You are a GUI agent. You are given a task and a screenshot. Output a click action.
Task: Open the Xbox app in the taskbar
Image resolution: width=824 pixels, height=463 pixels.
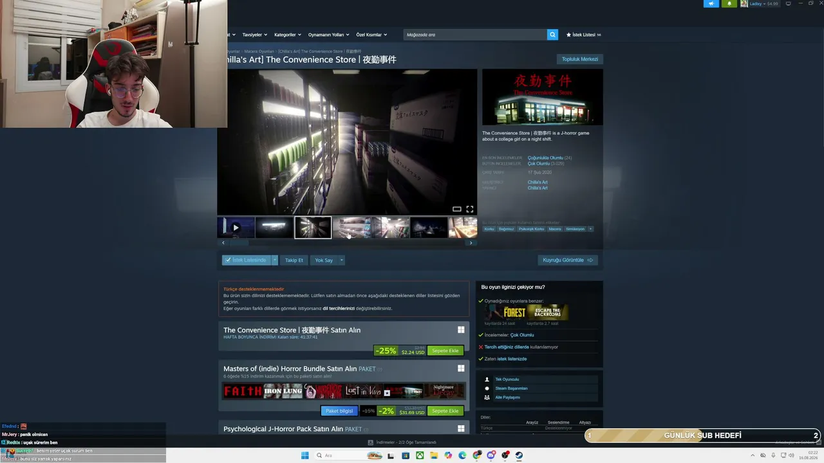(x=420, y=455)
